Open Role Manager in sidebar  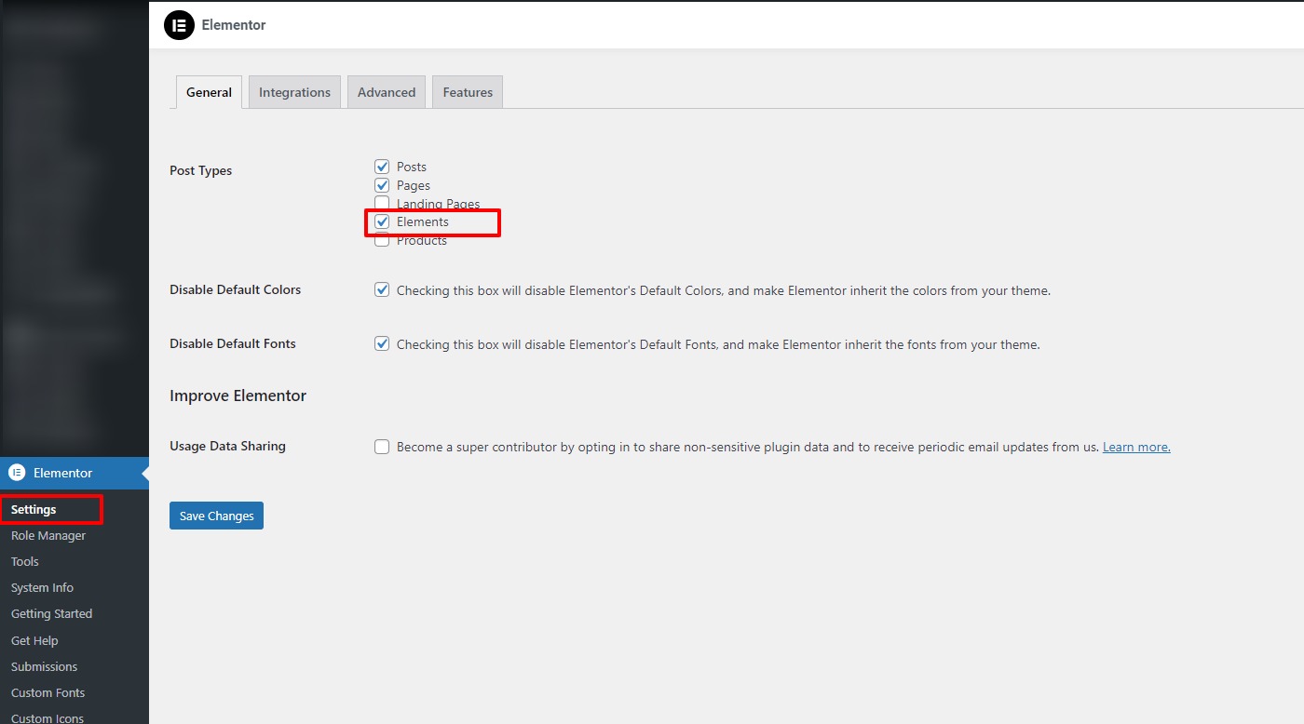(48, 536)
